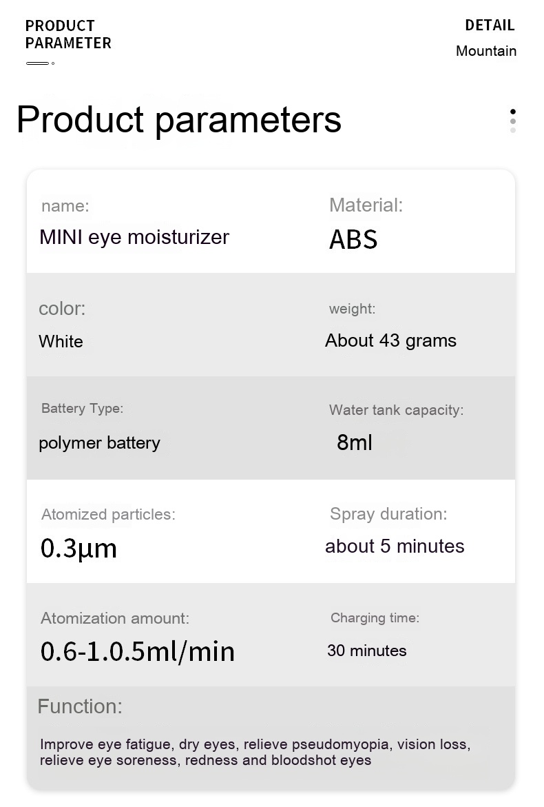Click the 'Water tank capacity:' label
544x807 pixels.
click(396, 410)
